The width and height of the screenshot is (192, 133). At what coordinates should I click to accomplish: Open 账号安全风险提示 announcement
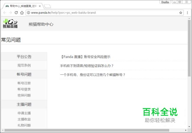[x=85, y=57]
